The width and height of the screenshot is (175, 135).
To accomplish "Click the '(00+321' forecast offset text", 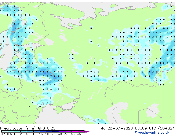I will pyautogui.click(x=166, y=128).
